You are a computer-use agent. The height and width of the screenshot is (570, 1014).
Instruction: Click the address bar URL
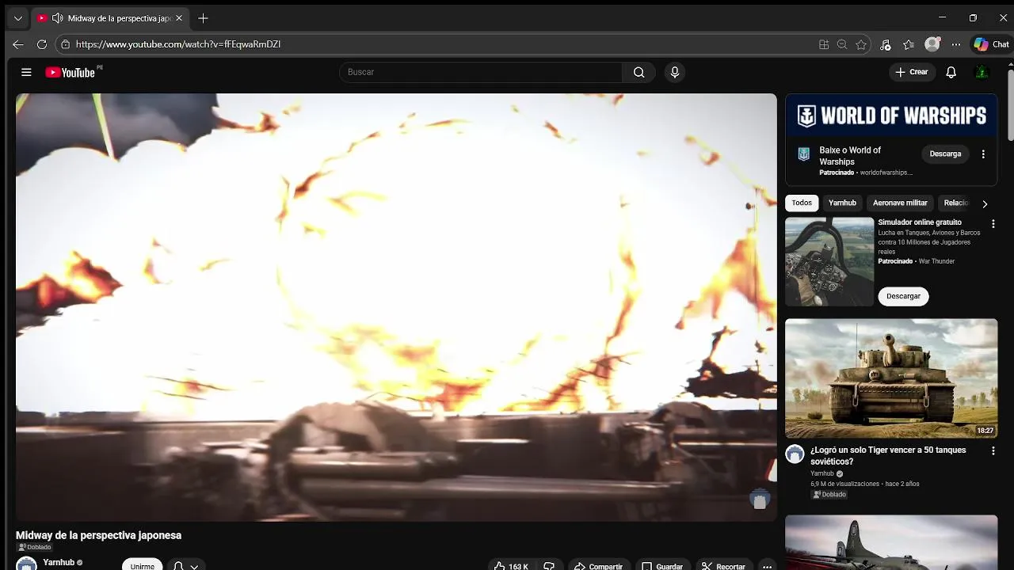click(x=178, y=44)
